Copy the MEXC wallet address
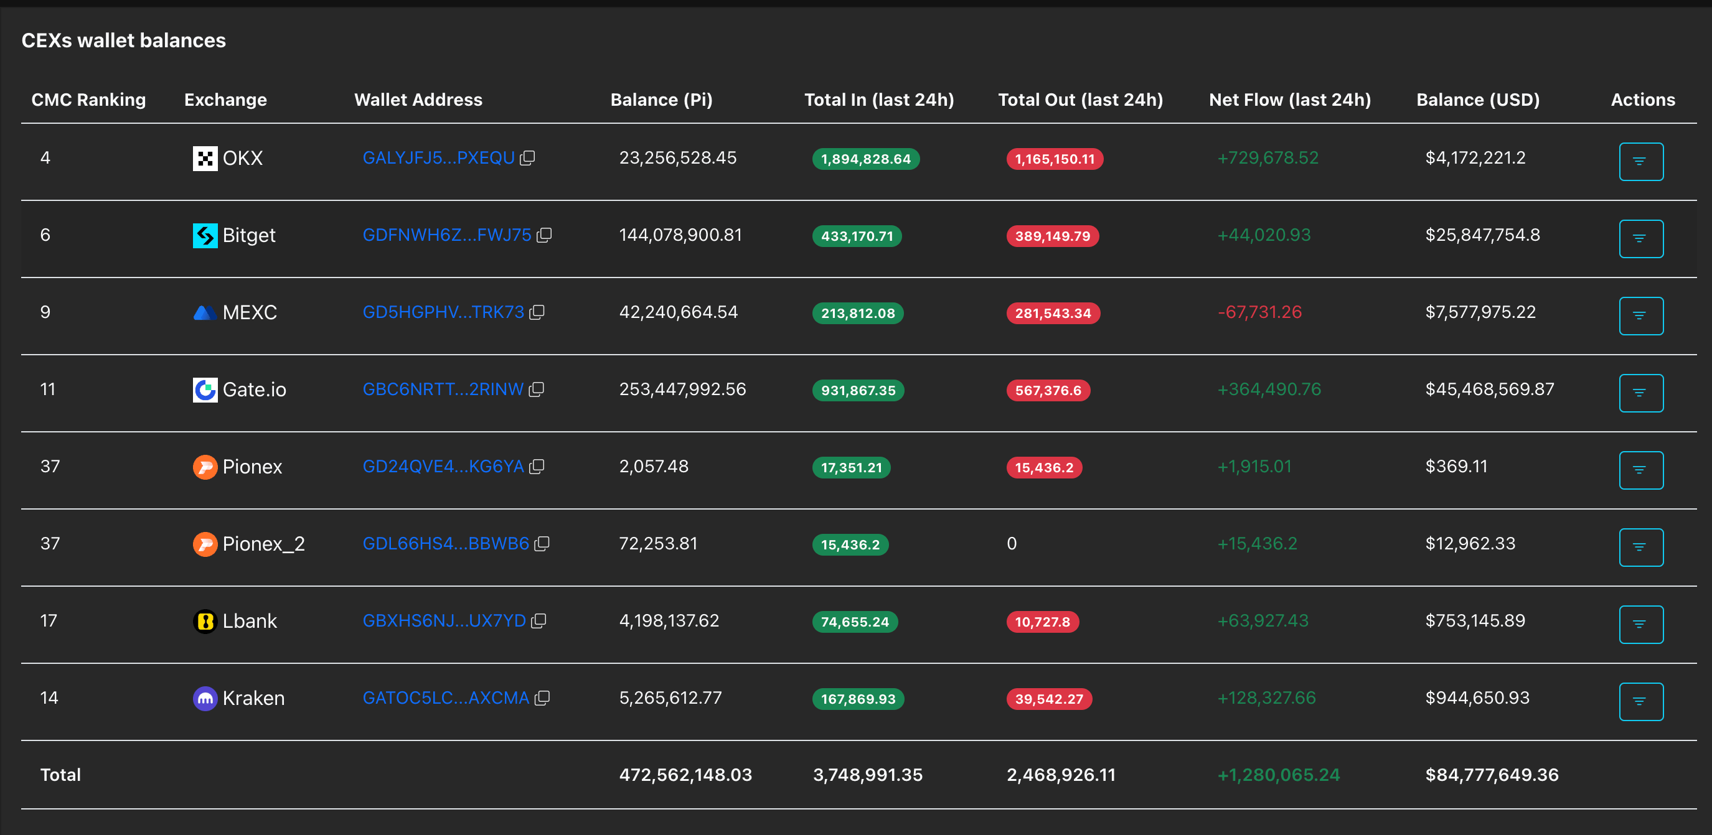Image resolution: width=1712 pixels, height=835 pixels. [537, 312]
